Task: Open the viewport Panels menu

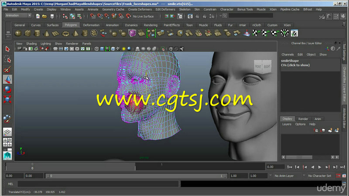Action: 86,44
